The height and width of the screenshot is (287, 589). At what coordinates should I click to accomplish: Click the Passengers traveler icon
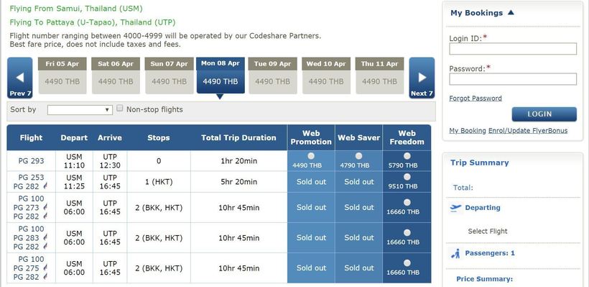(455, 253)
